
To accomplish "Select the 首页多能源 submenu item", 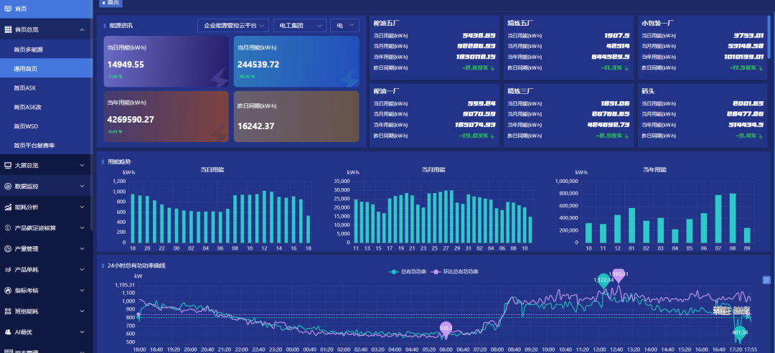I will (46, 50).
